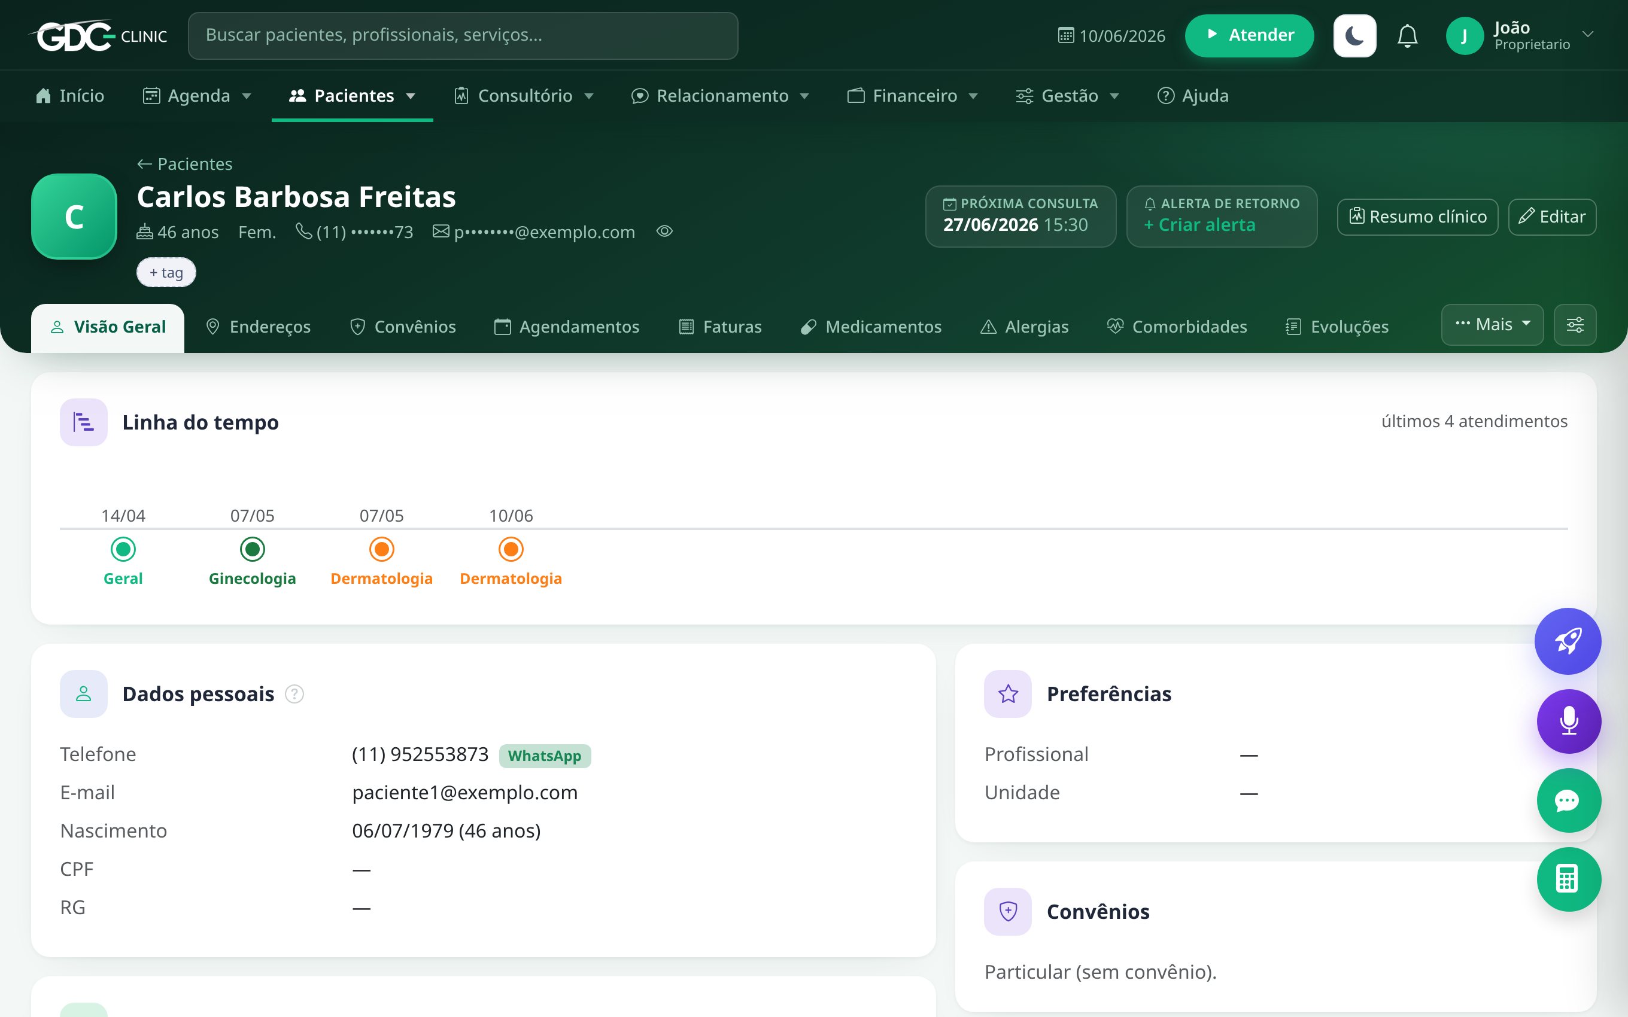Click the WhatsApp badge
Screen dimensions: 1628x1017
click(x=545, y=756)
